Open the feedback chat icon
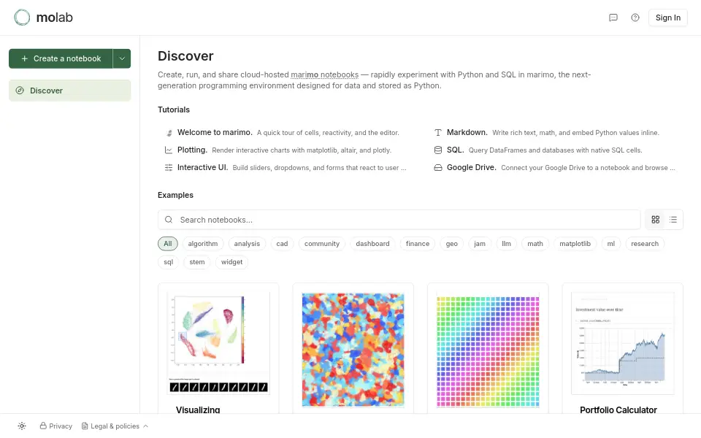 click(x=613, y=18)
